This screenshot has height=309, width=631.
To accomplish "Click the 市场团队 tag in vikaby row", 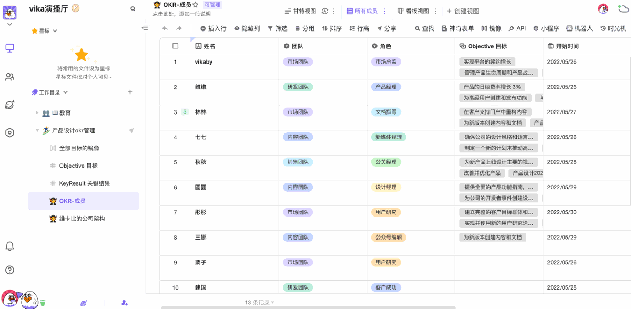I will click(x=298, y=62).
